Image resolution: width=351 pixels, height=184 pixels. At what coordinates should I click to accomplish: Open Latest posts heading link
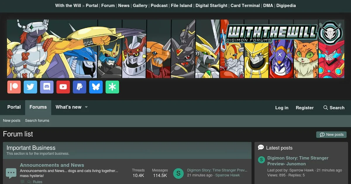pos(279,148)
